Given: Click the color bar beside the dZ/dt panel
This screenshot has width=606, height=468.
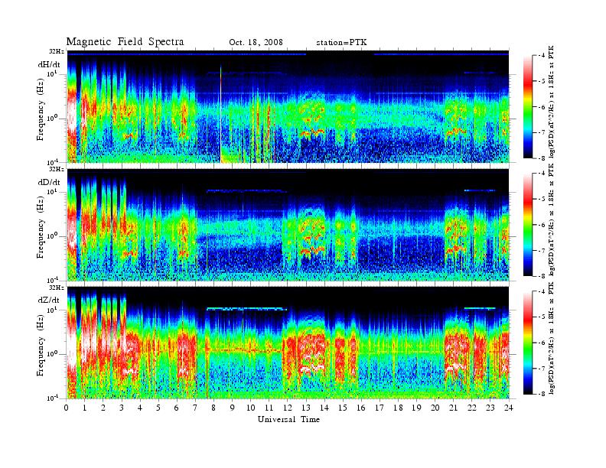Looking at the screenshot, I should (x=528, y=343).
